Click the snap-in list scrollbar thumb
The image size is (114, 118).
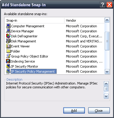point(107,41)
